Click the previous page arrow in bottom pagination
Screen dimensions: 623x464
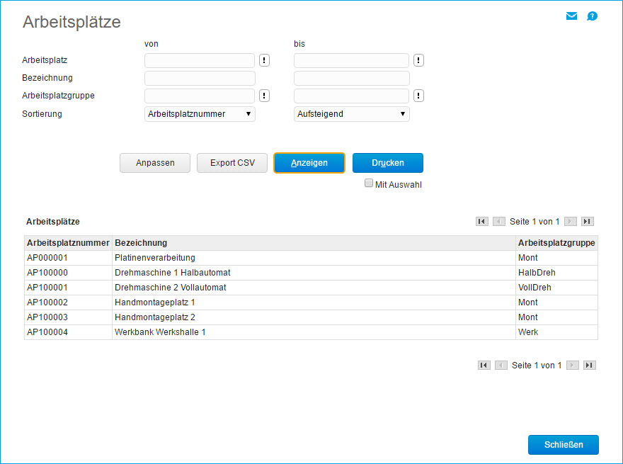[x=501, y=365]
